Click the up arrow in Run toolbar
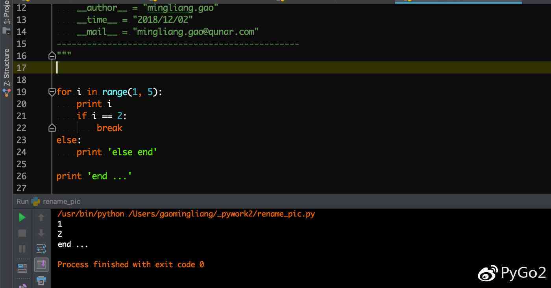 click(x=41, y=217)
